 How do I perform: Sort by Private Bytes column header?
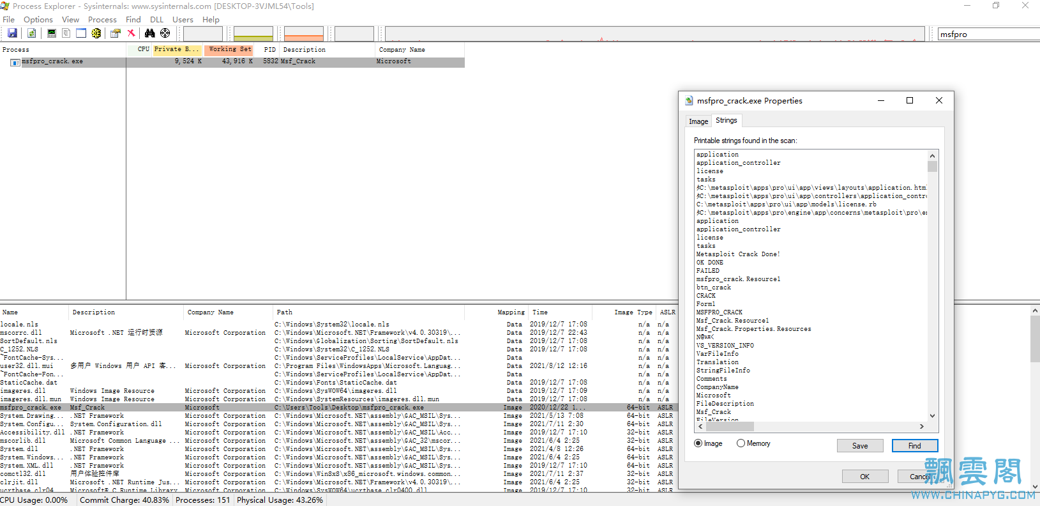click(x=177, y=49)
